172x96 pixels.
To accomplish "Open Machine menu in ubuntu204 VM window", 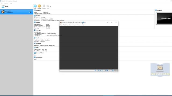I will point(65,25).
